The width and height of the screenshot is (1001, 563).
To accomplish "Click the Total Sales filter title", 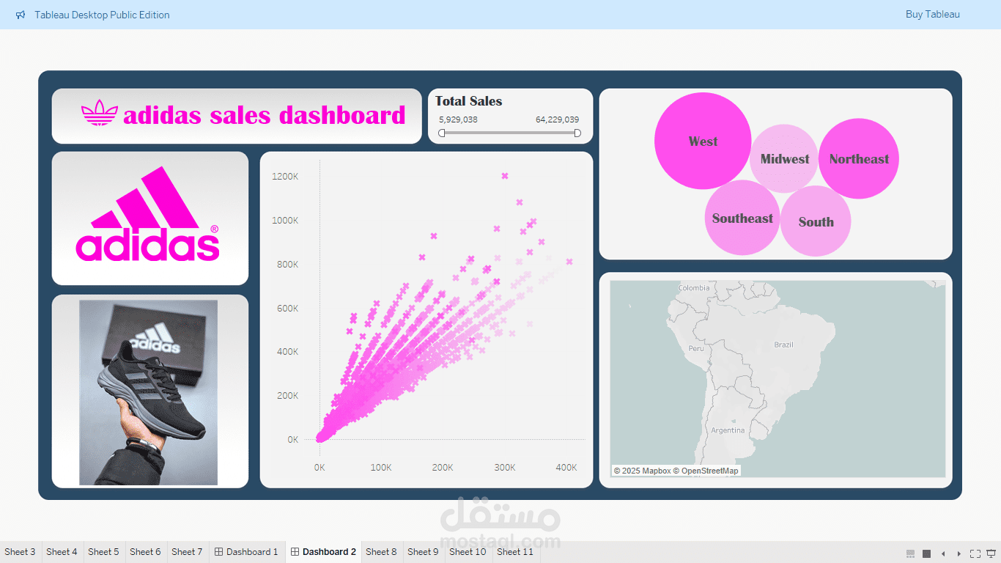I will click(x=469, y=101).
